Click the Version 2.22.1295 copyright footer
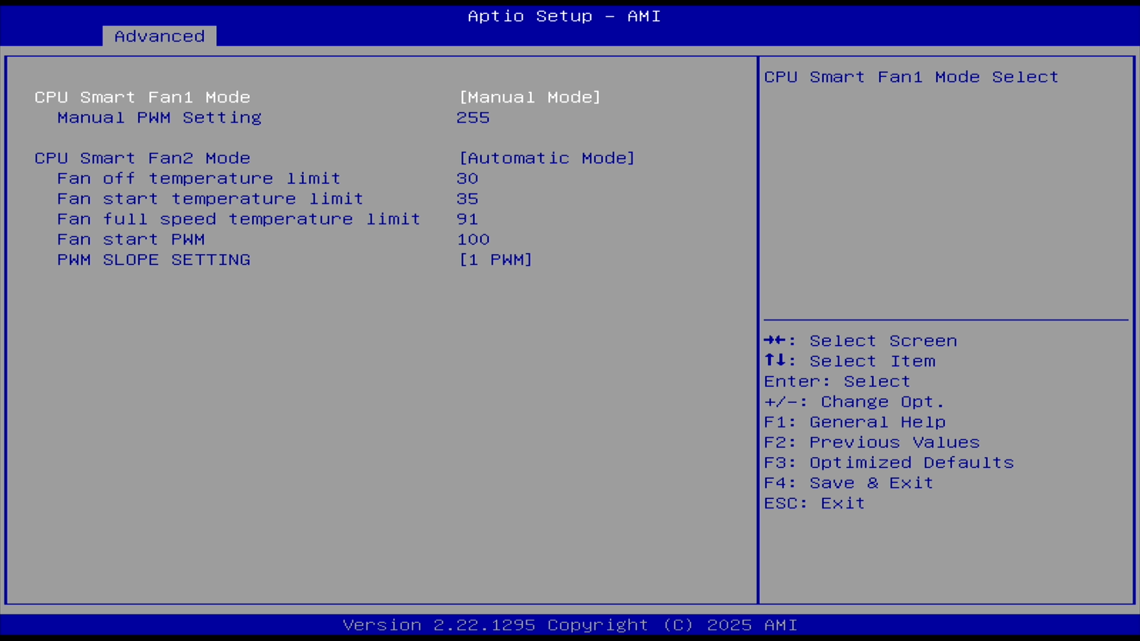The image size is (1140, 641). click(570, 625)
